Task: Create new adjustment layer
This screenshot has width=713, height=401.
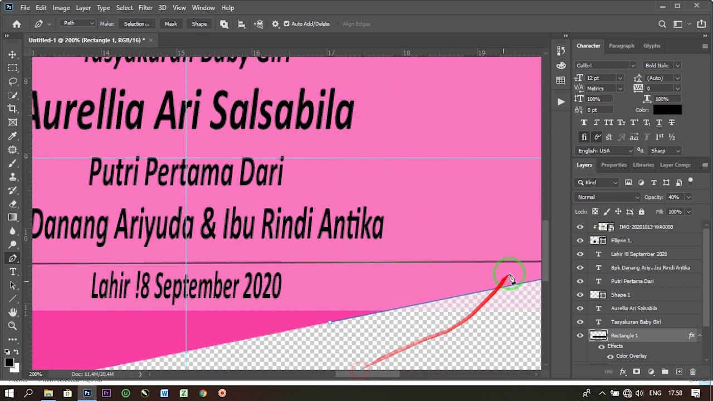Action: [651, 371]
